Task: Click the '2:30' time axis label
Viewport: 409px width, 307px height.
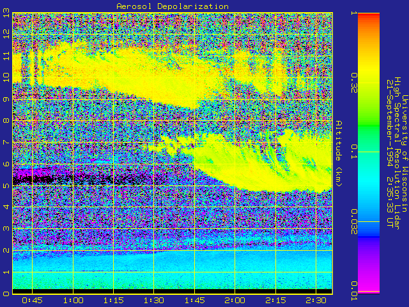Action: point(316,301)
